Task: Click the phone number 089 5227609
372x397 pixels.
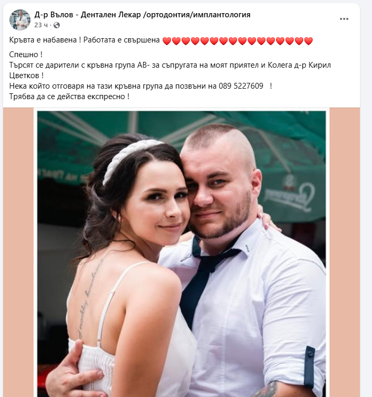Action: pos(241,86)
